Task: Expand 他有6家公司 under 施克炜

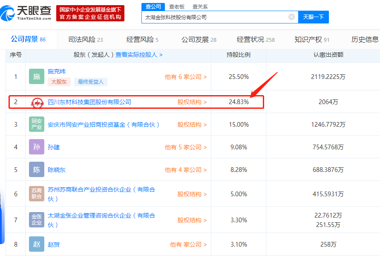Action: [x=186, y=77]
